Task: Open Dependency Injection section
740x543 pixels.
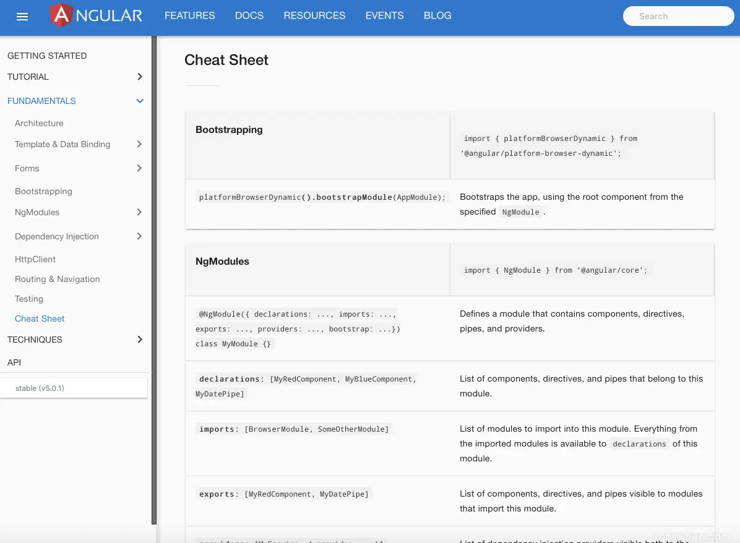Action: point(57,236)
